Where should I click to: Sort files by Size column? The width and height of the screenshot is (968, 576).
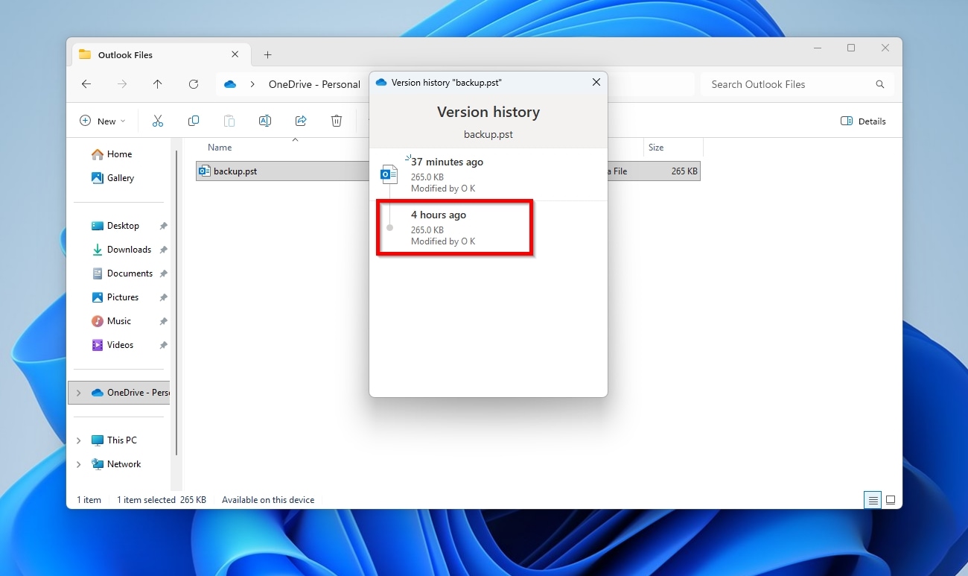pos(656,148)
